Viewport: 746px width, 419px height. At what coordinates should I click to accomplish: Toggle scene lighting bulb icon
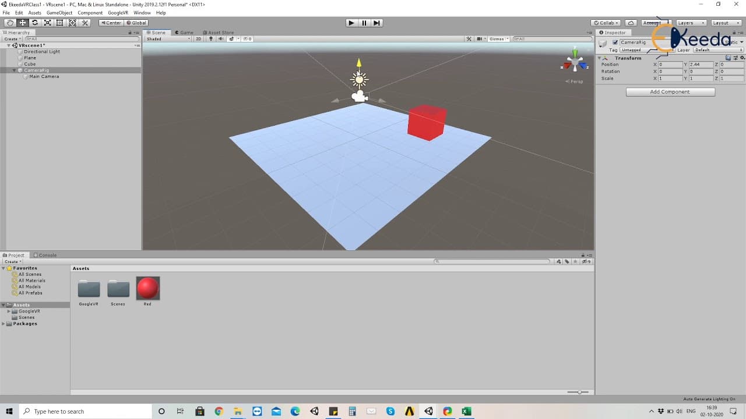[x=211, y=39]
